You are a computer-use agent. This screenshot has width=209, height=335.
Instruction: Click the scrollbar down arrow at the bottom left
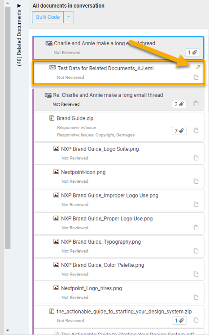pyautogui.click(x=8, y=331)
